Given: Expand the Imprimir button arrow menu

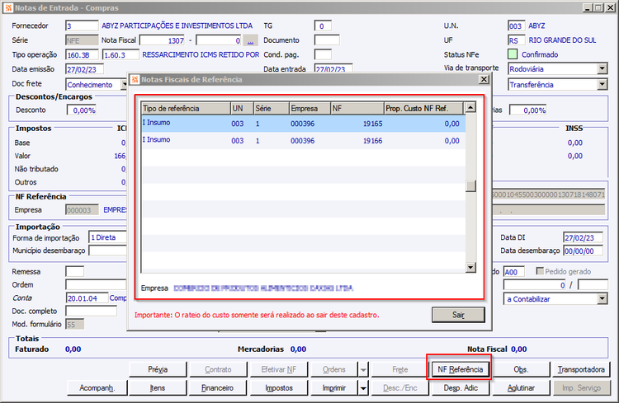Looking at the screenshot, I should [363, 387].
